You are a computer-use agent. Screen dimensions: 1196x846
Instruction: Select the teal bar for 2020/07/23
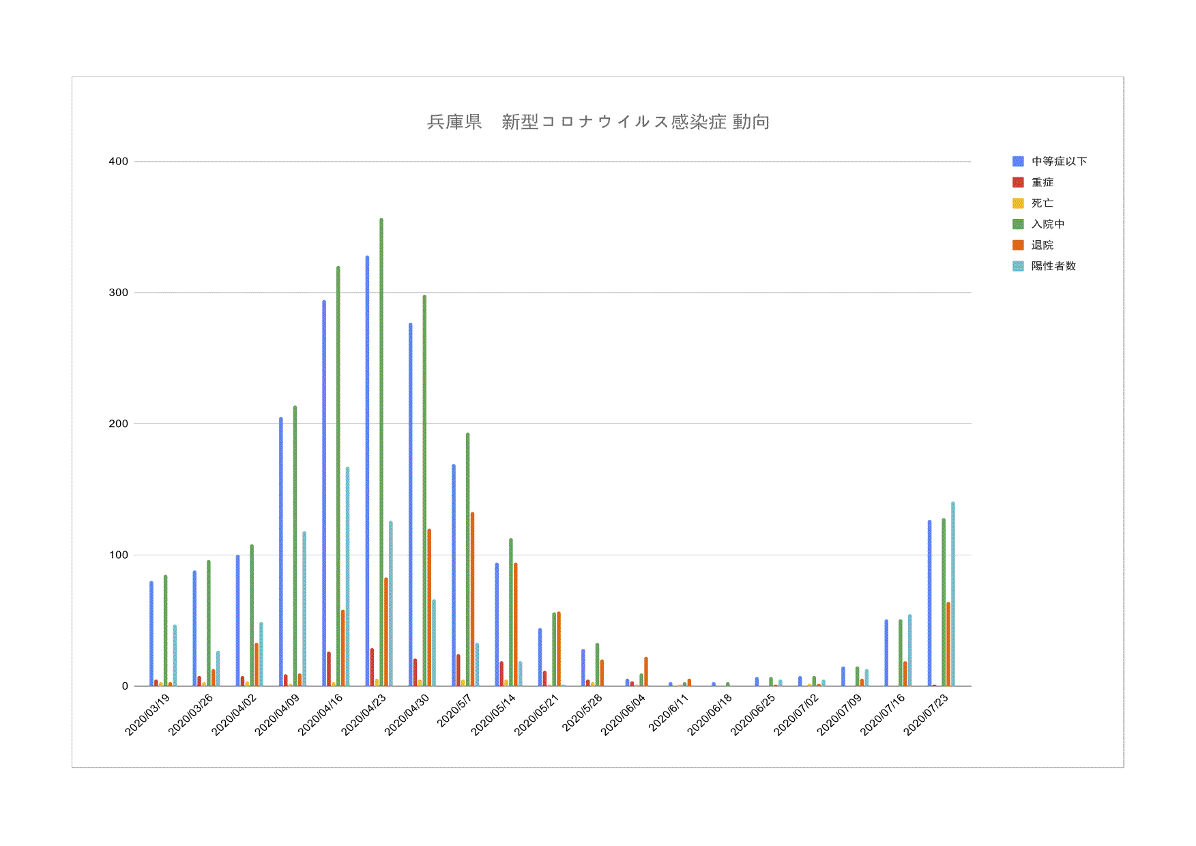click(x=953, y=594)
